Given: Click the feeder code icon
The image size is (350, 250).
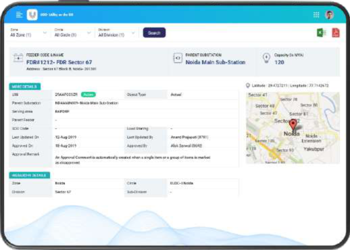Looking at the screenshot, I should (x=18, y=58).
